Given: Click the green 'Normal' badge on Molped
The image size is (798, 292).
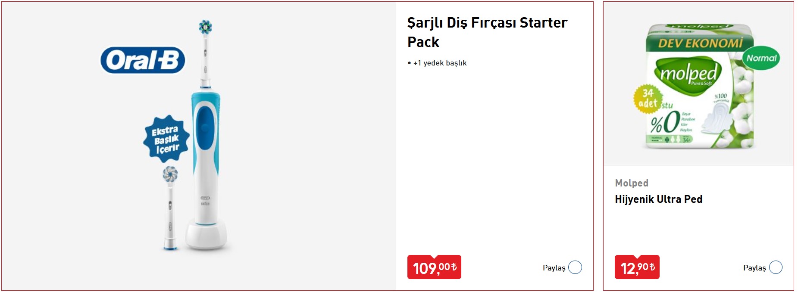Looking at the screenshot, I should (761, 58).
